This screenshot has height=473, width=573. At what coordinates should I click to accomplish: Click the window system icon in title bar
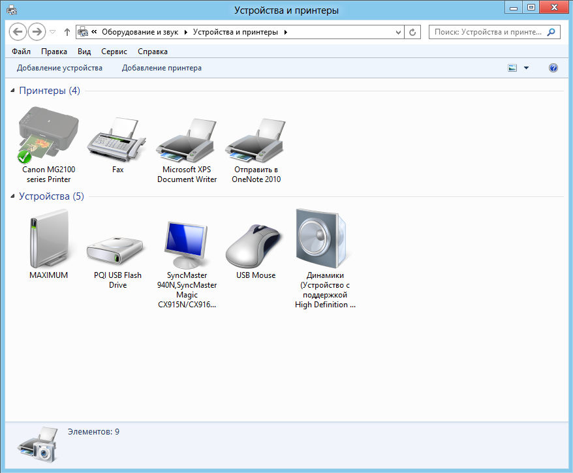tap(12, 10)
